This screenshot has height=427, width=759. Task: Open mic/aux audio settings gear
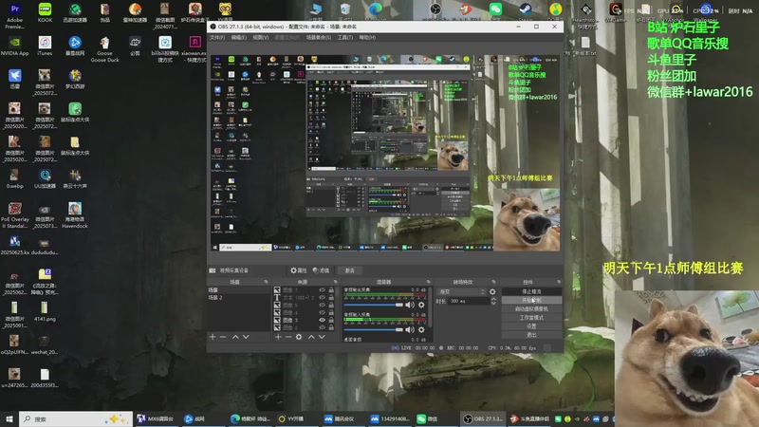click(421, 329)
